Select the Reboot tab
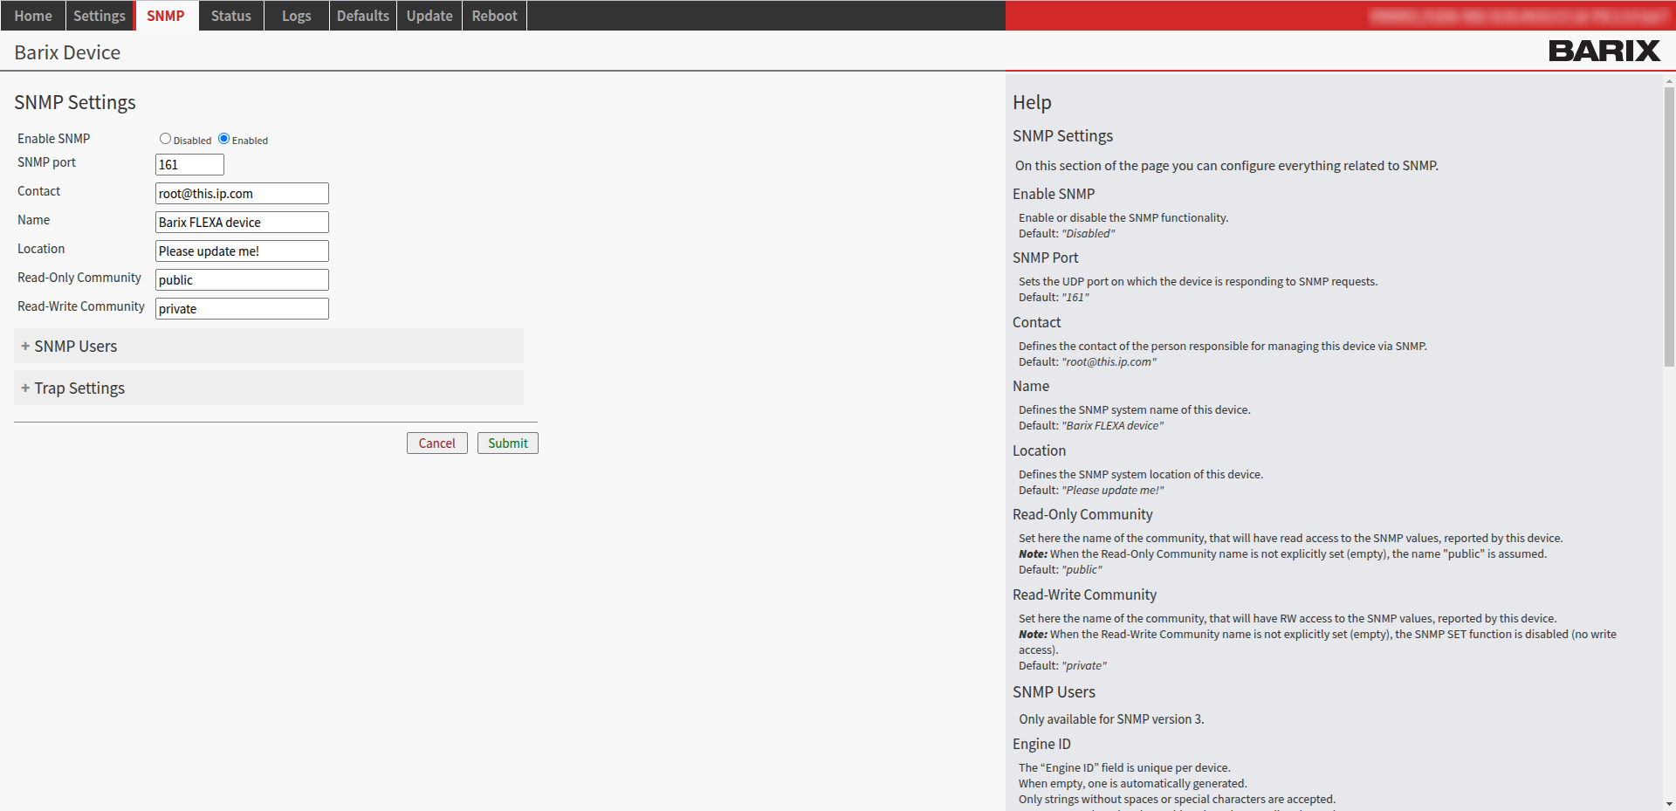Image resolution: width=1676 pixels, height=811 pixels. (494, 15)
